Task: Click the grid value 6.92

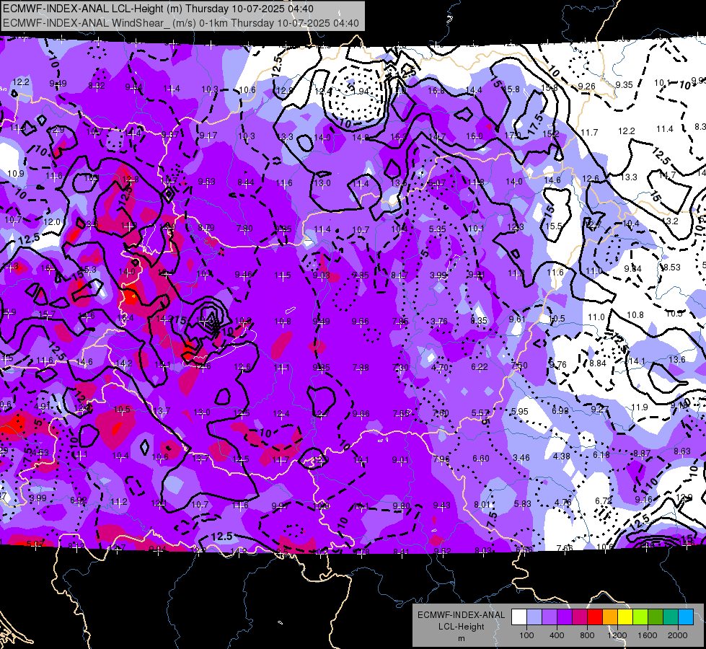Action: tap(79, 500)
